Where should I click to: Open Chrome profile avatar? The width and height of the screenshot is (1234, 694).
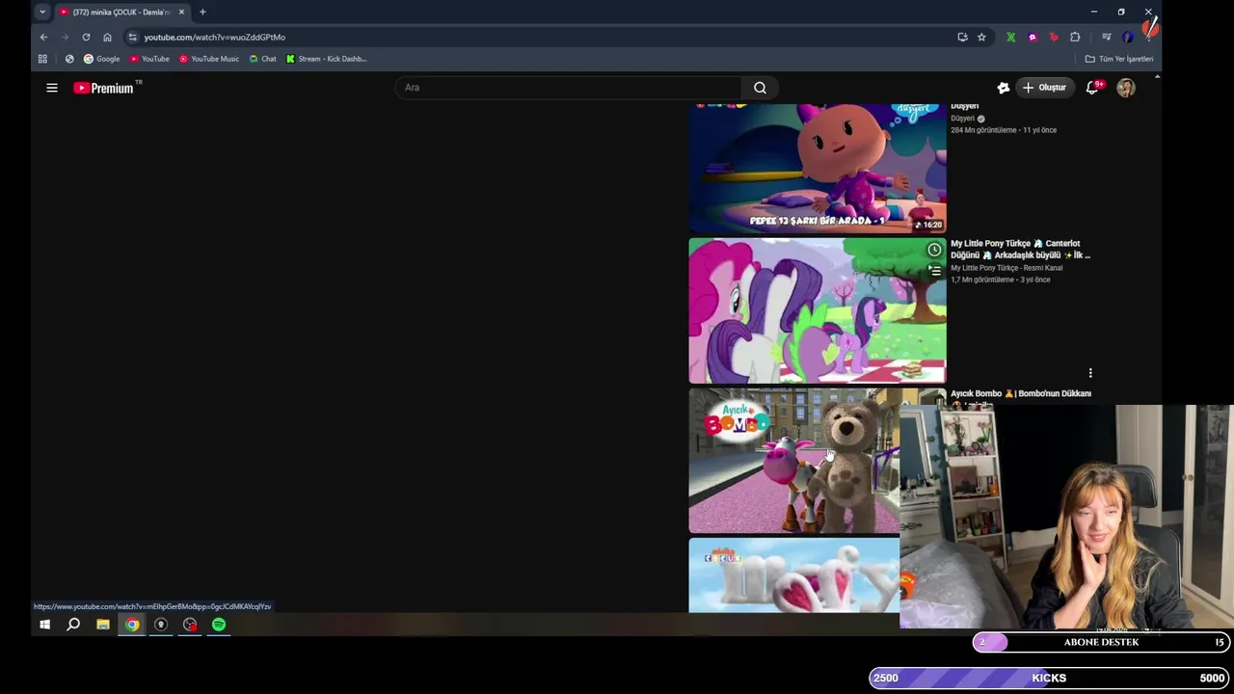click(1128, 37)
